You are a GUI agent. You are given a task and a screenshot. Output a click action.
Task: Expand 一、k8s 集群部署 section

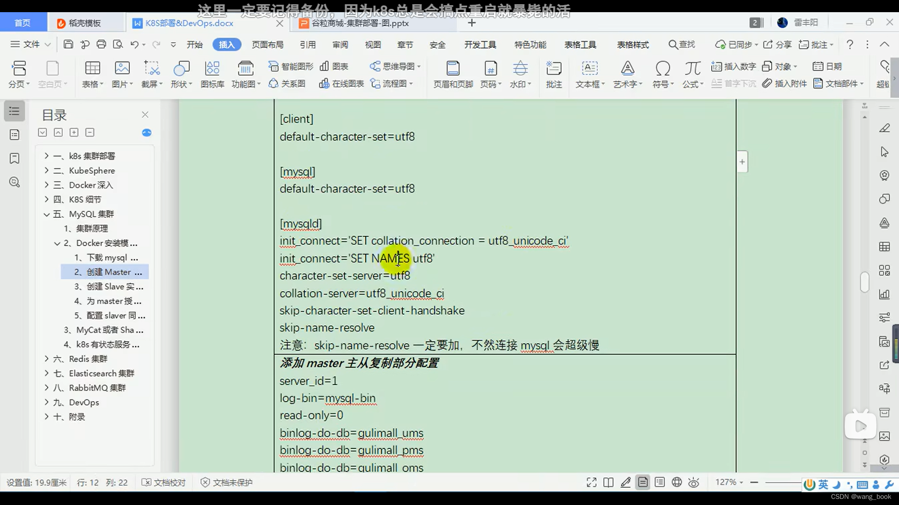point(47,156)
